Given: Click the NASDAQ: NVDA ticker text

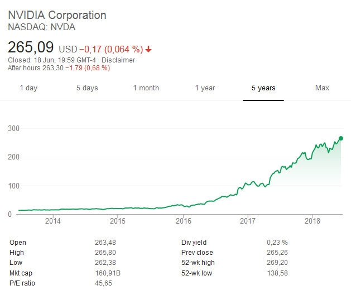Looking at the screenshot, I should coord(42,26).
